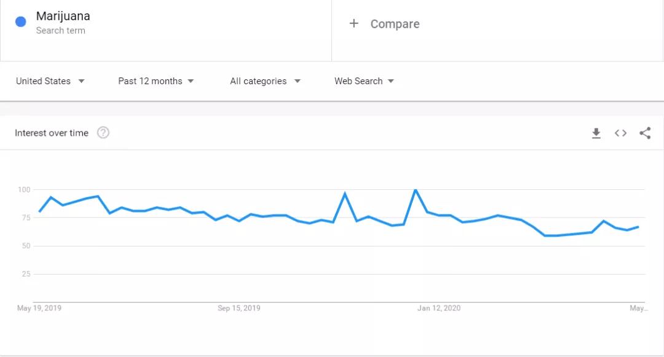Click the highest peak on the trend line
664x357 pixels.
tap(416, 190)
